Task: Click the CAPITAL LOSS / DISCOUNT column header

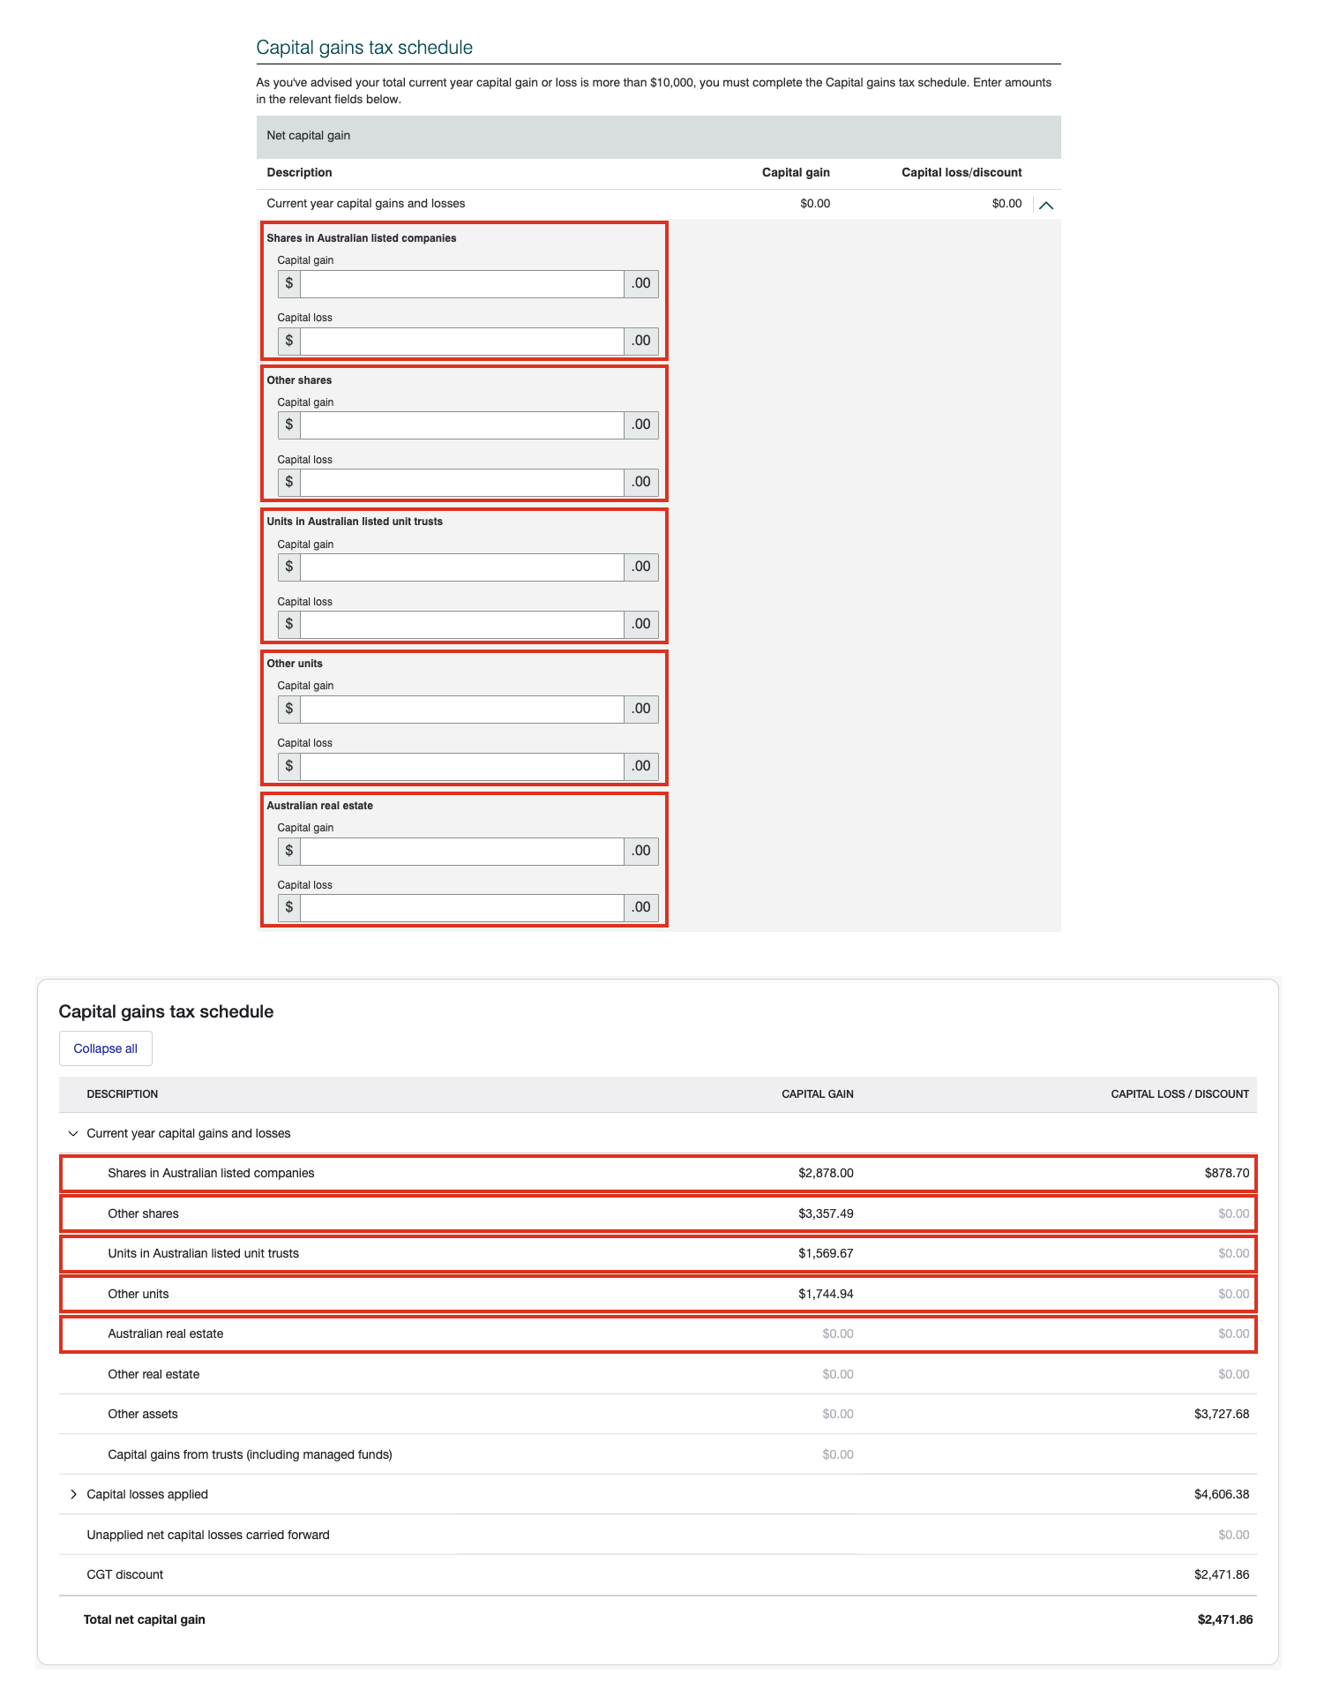Action: click(1180, 1094)
